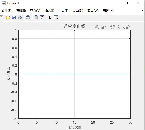This screenshot has width=145, height=130.
Task: Open the 插入(I) menu
Action: (49, 11)
